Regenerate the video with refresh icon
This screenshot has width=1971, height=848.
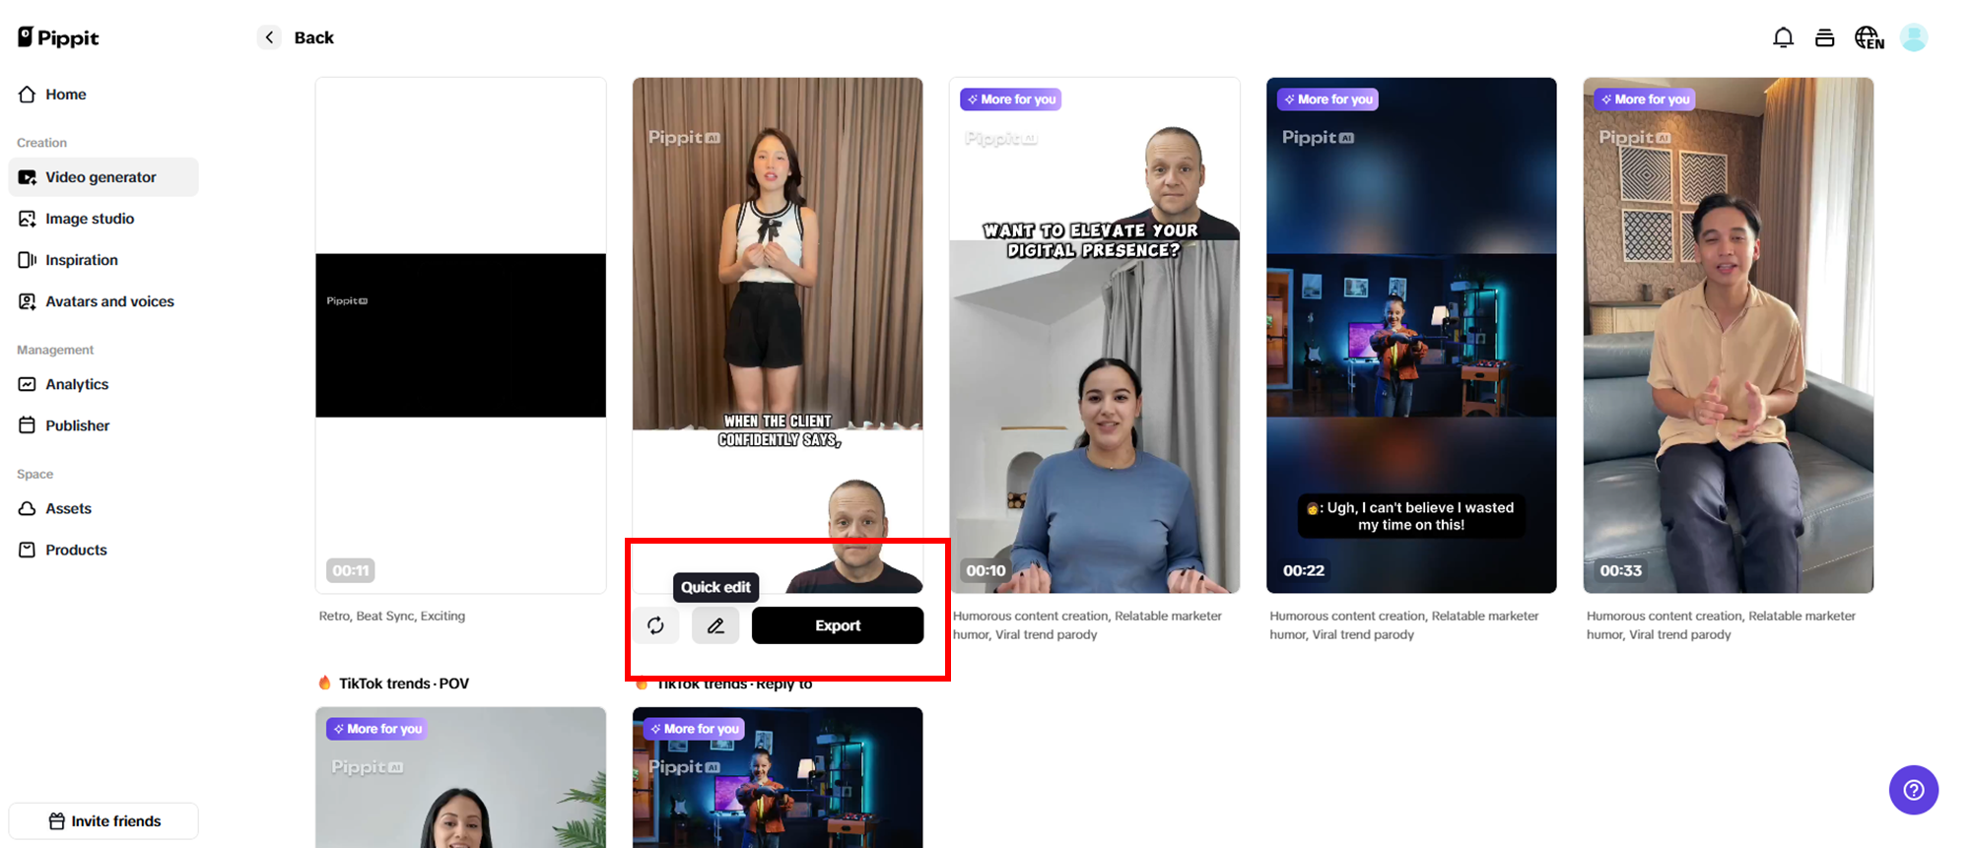coord(655,625)
